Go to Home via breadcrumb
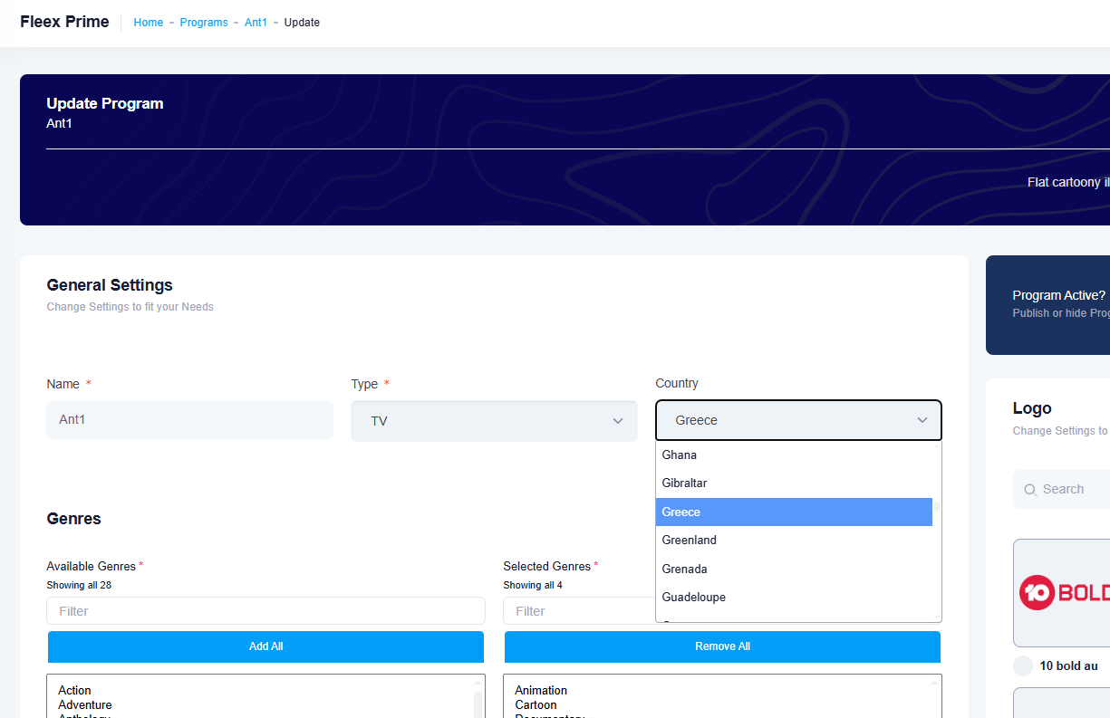Screen dimensions: 1110x718 coord(149,23)
